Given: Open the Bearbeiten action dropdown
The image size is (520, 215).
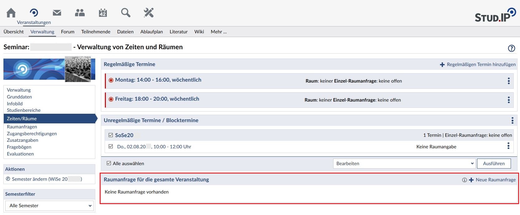Looking at the screenshot, I should 404,164.
